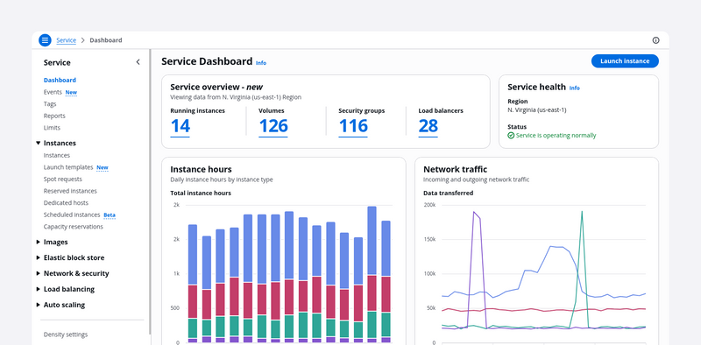Viewport: 701px width, 345px height.
Task: Open Capacity reservations in sidebar
Action: [74, 227]
